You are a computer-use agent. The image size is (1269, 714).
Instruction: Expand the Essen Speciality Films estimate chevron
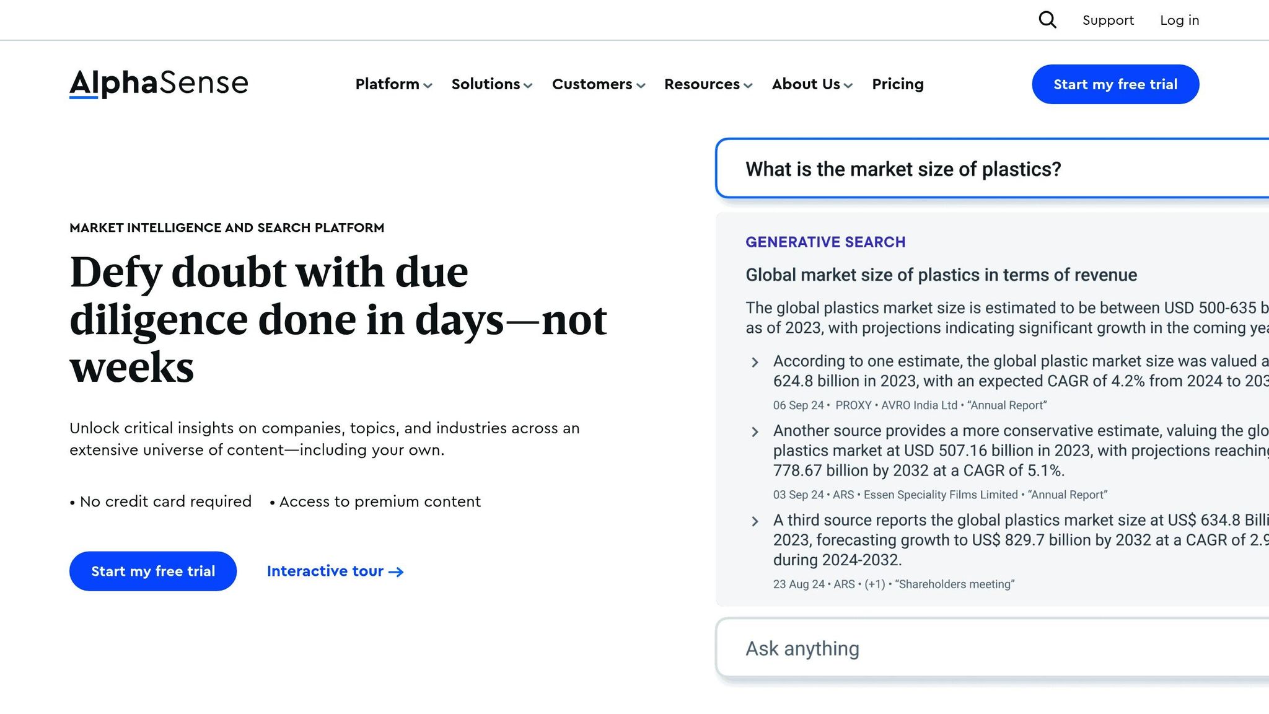[x=755, y=432]
